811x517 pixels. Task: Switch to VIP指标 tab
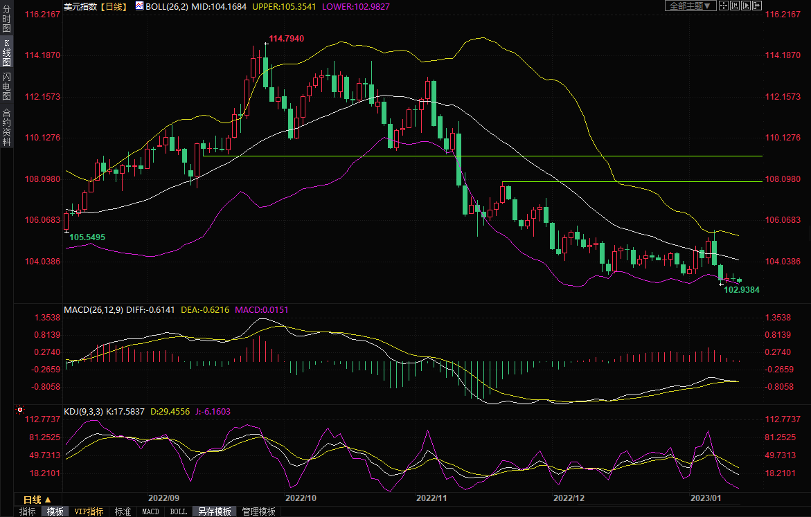click(89, 511)
